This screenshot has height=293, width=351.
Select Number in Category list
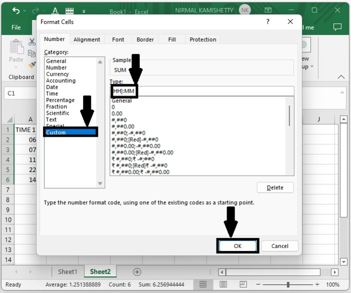[56, 68]
